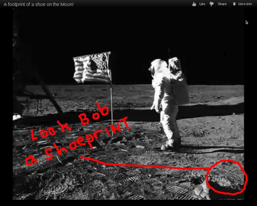257x206 pixels.
Task: Click the More info label
Action: (x=245, y=4)
